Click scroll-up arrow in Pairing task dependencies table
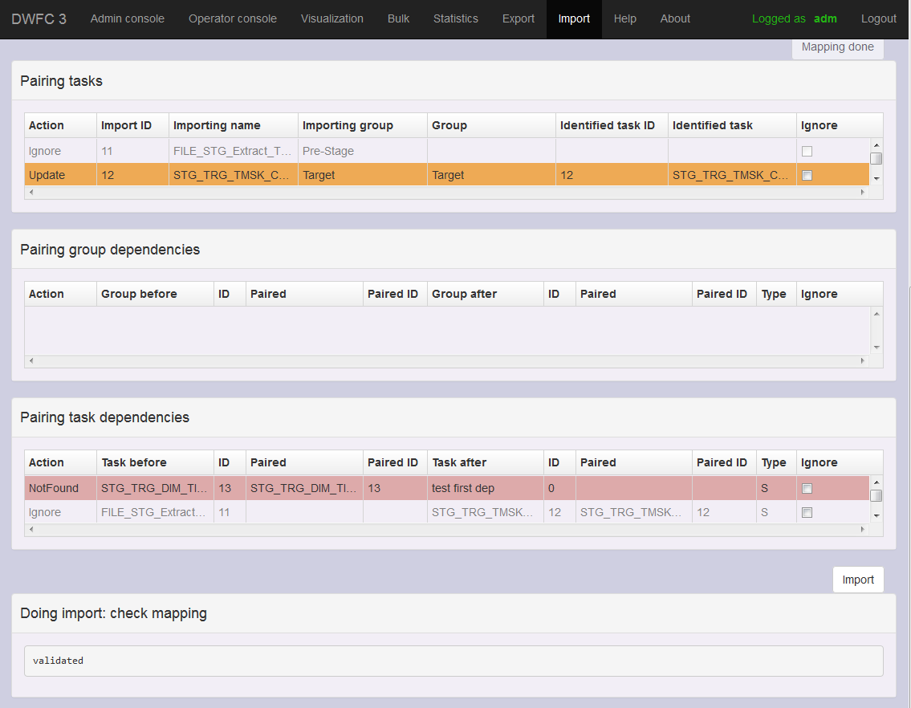Viewport: 911px width, 708px height. coord(876,482)
